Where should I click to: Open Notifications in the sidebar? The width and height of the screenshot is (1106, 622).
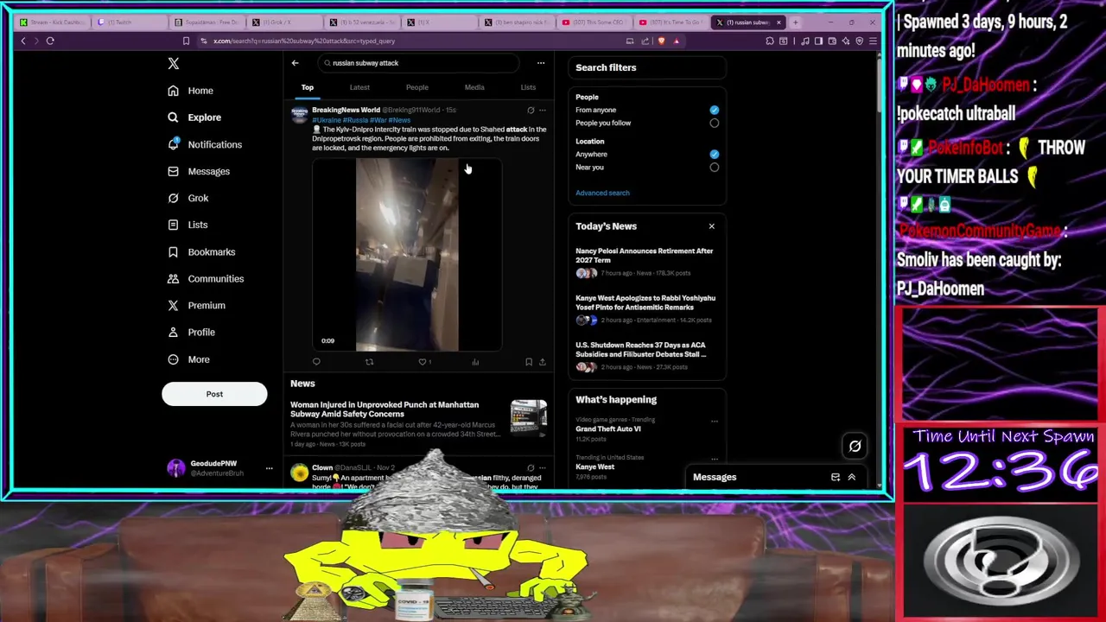(x=215, y=144)
